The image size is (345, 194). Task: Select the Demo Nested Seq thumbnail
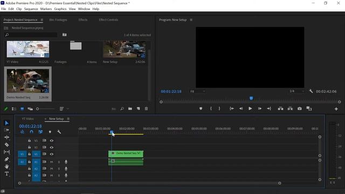click(x=28, y=81)
